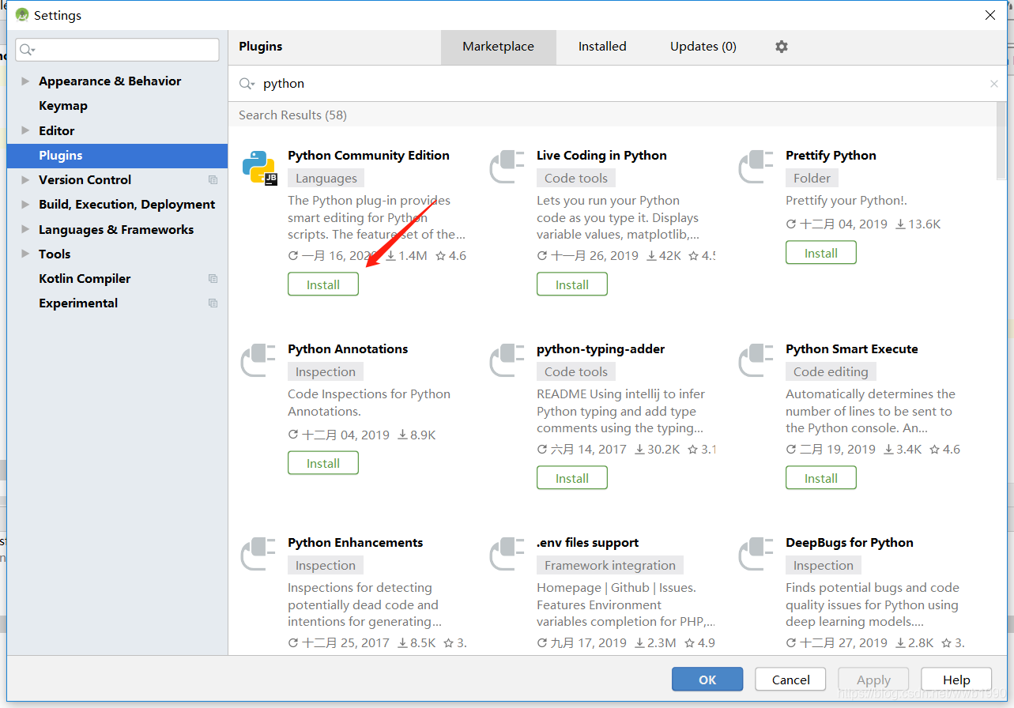Viewport: 1014px width, 708px height.
Task: Click the project-level icon beside Experimental
Action: coord(213,303)
